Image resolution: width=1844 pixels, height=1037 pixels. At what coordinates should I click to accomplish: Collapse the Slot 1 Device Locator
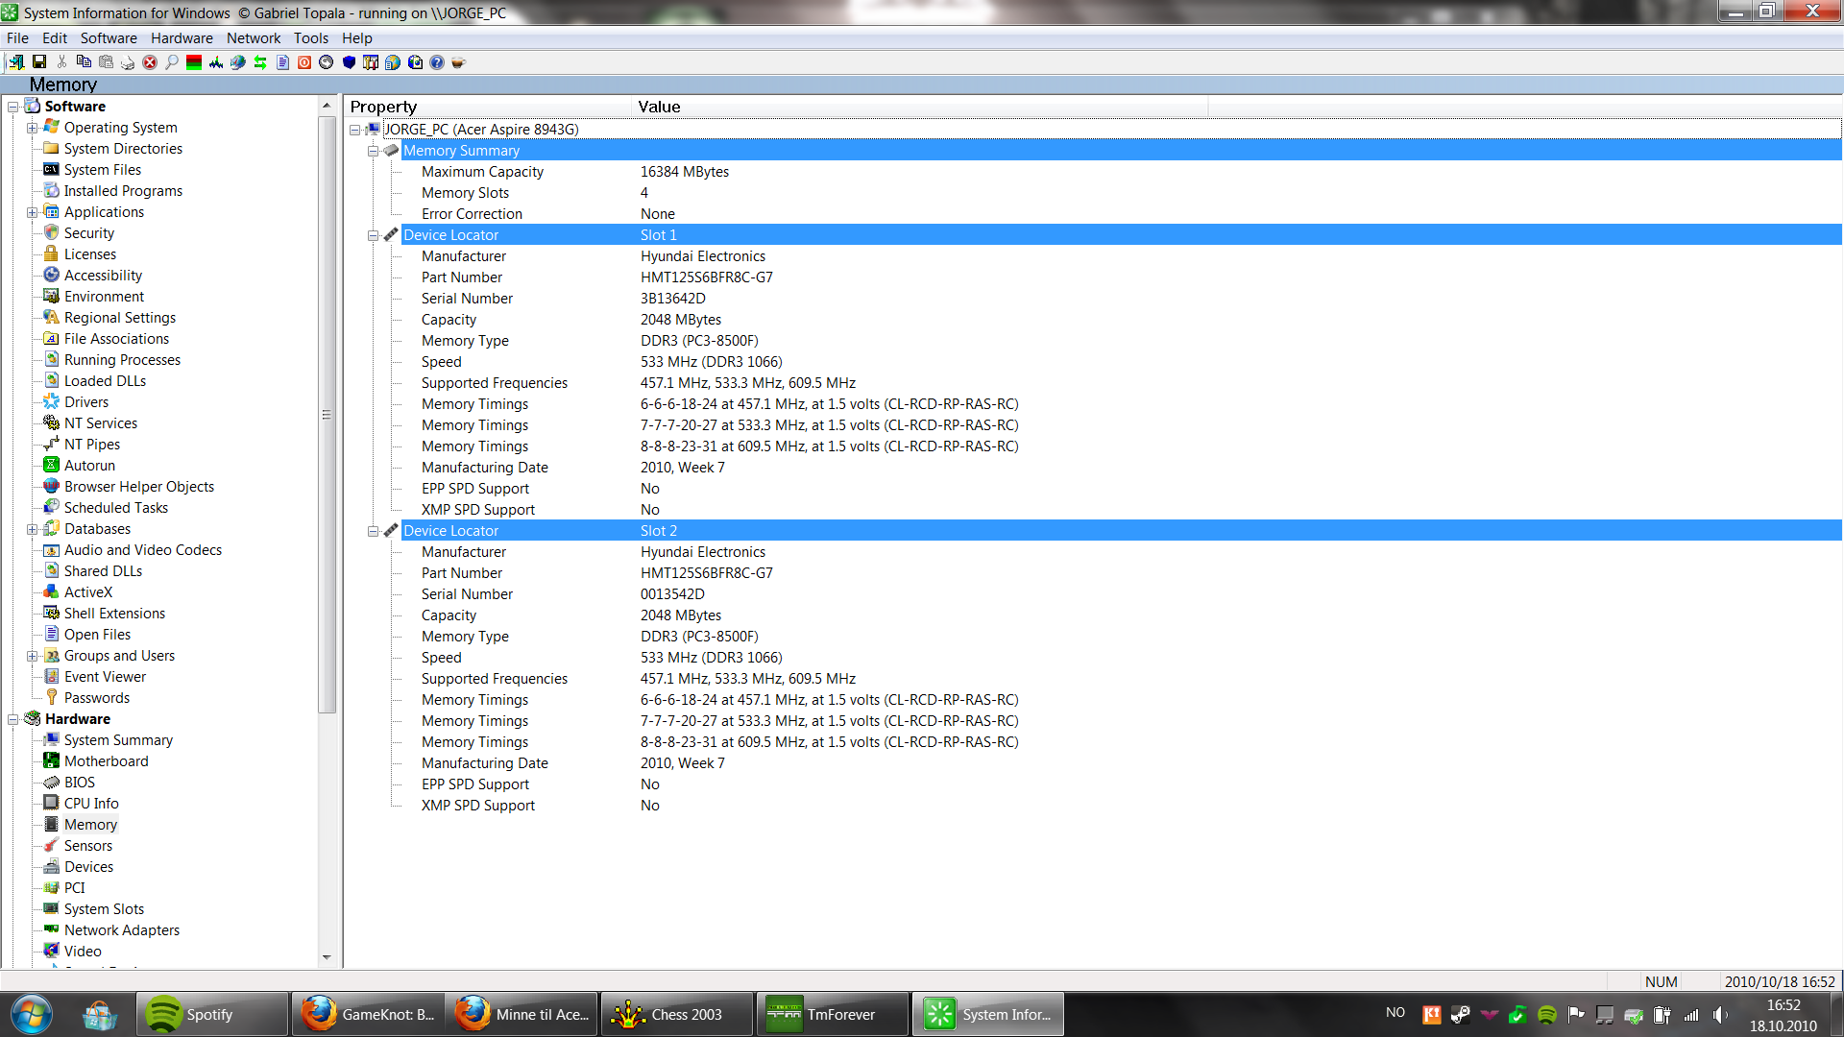pyautogui.click(x=373, y=235)
